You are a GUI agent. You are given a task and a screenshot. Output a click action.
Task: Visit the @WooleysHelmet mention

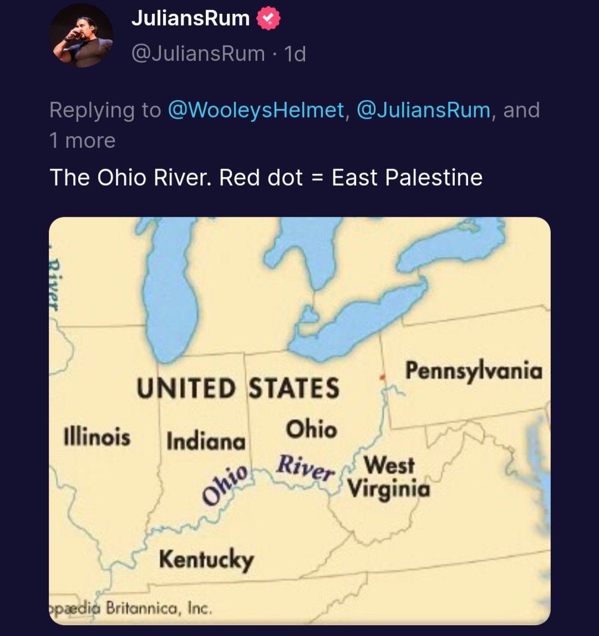pyautogui.click(x=255, y=110)
